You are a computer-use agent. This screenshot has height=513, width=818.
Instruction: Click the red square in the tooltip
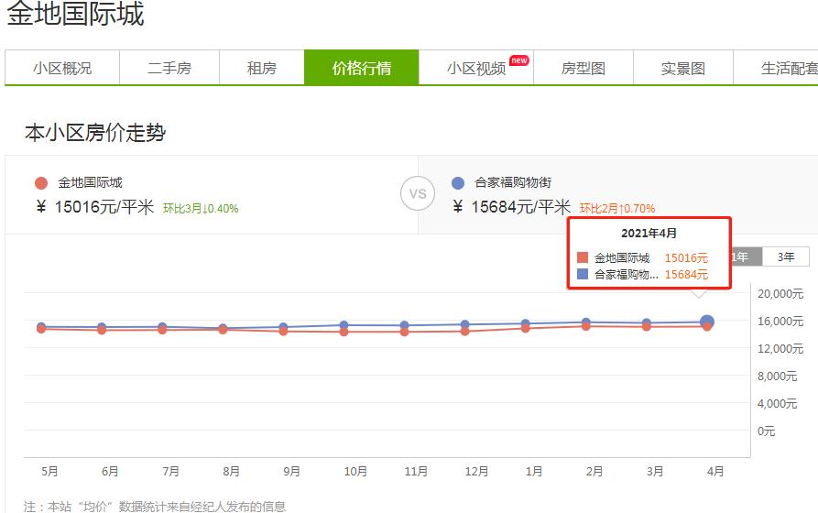pos(583,257)
